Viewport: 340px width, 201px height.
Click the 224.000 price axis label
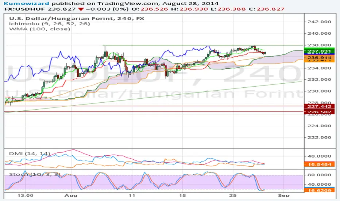point(320,126)
